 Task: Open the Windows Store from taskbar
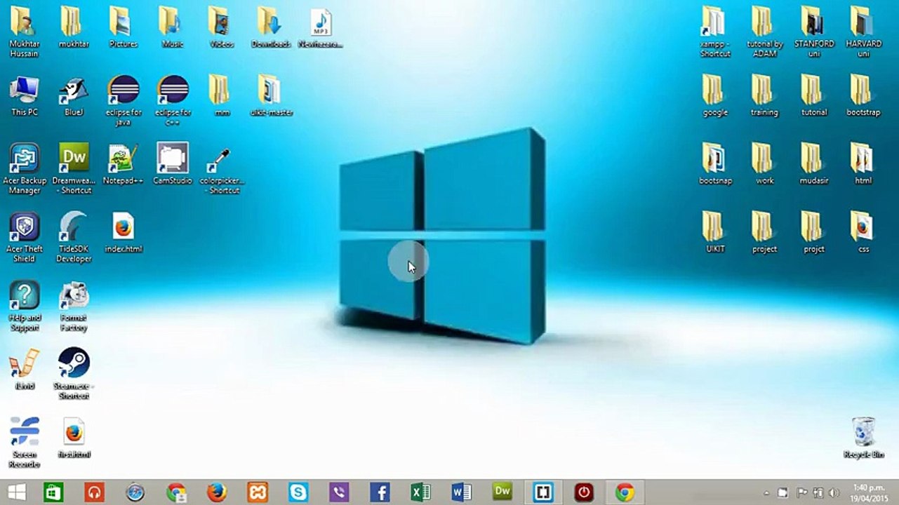(x=53, y=492)
